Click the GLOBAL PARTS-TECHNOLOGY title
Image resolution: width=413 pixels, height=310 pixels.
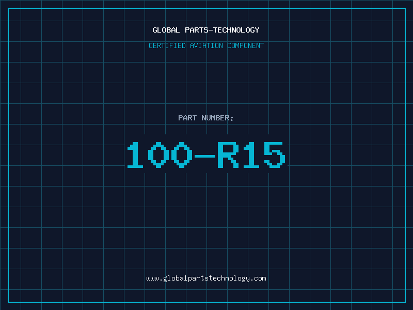pos(206,30)
